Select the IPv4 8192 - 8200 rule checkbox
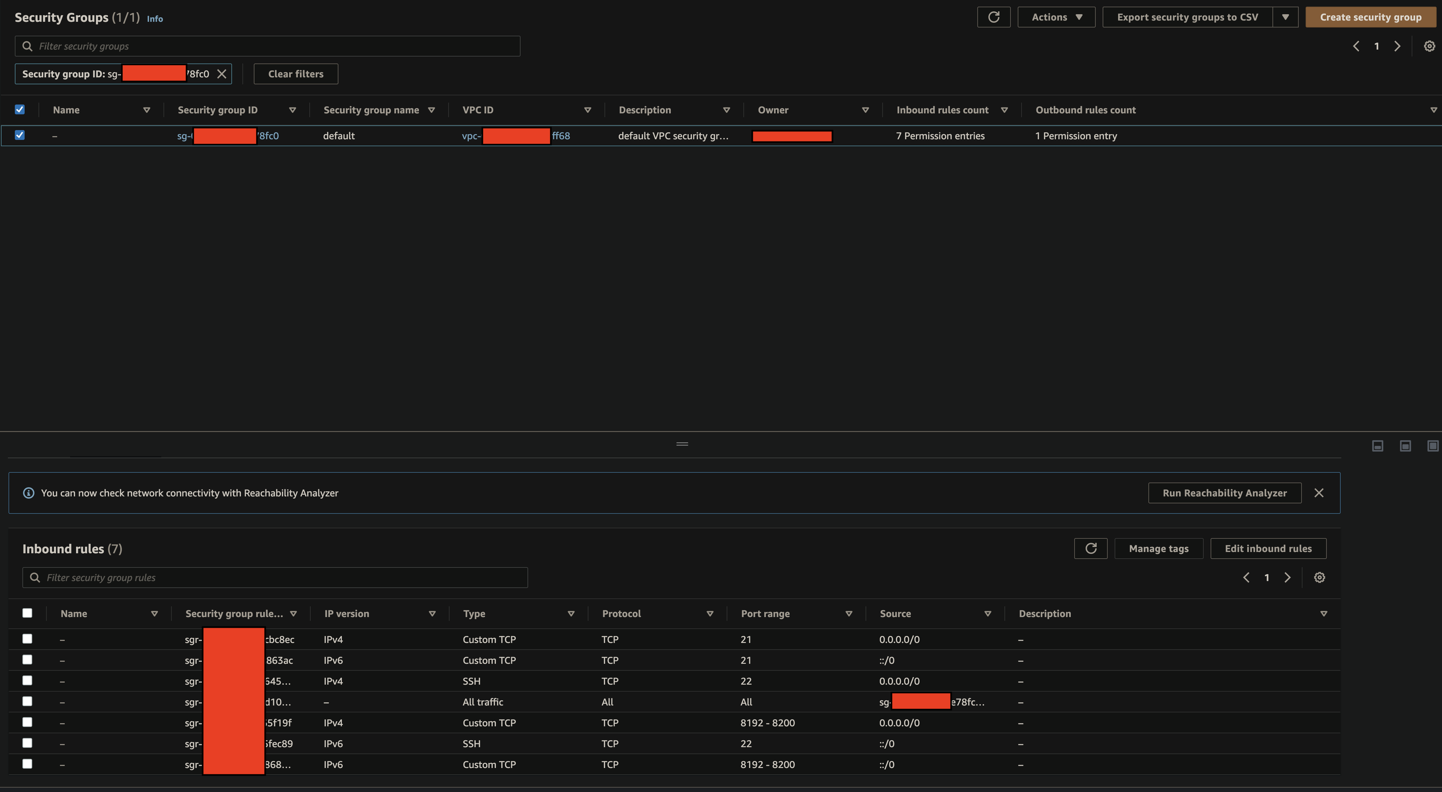The height and width of the screenshot is (792, 1442). pyautogui.click(x=27, y=722)
